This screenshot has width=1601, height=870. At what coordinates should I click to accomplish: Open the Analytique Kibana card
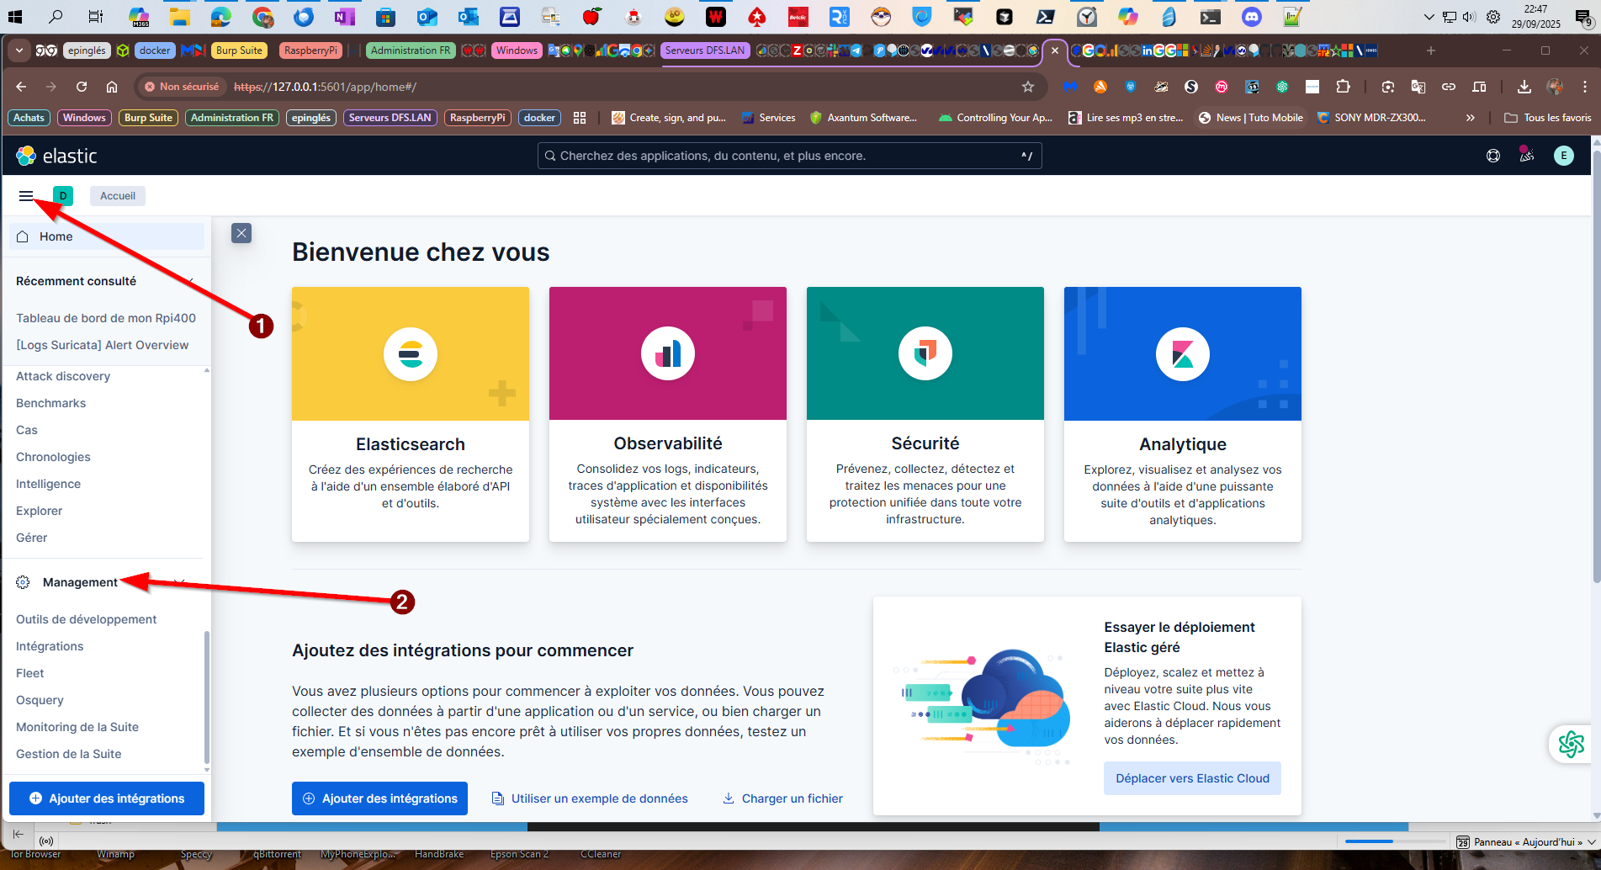(1182, 414)
